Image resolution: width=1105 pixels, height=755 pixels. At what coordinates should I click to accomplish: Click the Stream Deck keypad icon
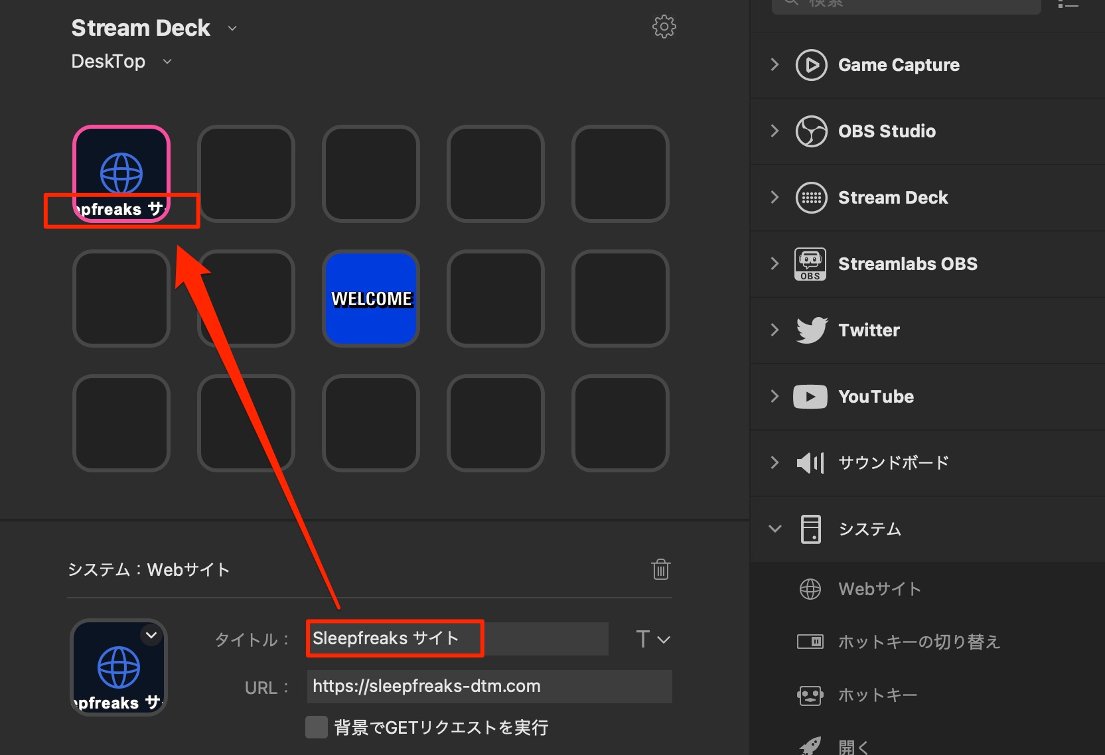[811, 198]
